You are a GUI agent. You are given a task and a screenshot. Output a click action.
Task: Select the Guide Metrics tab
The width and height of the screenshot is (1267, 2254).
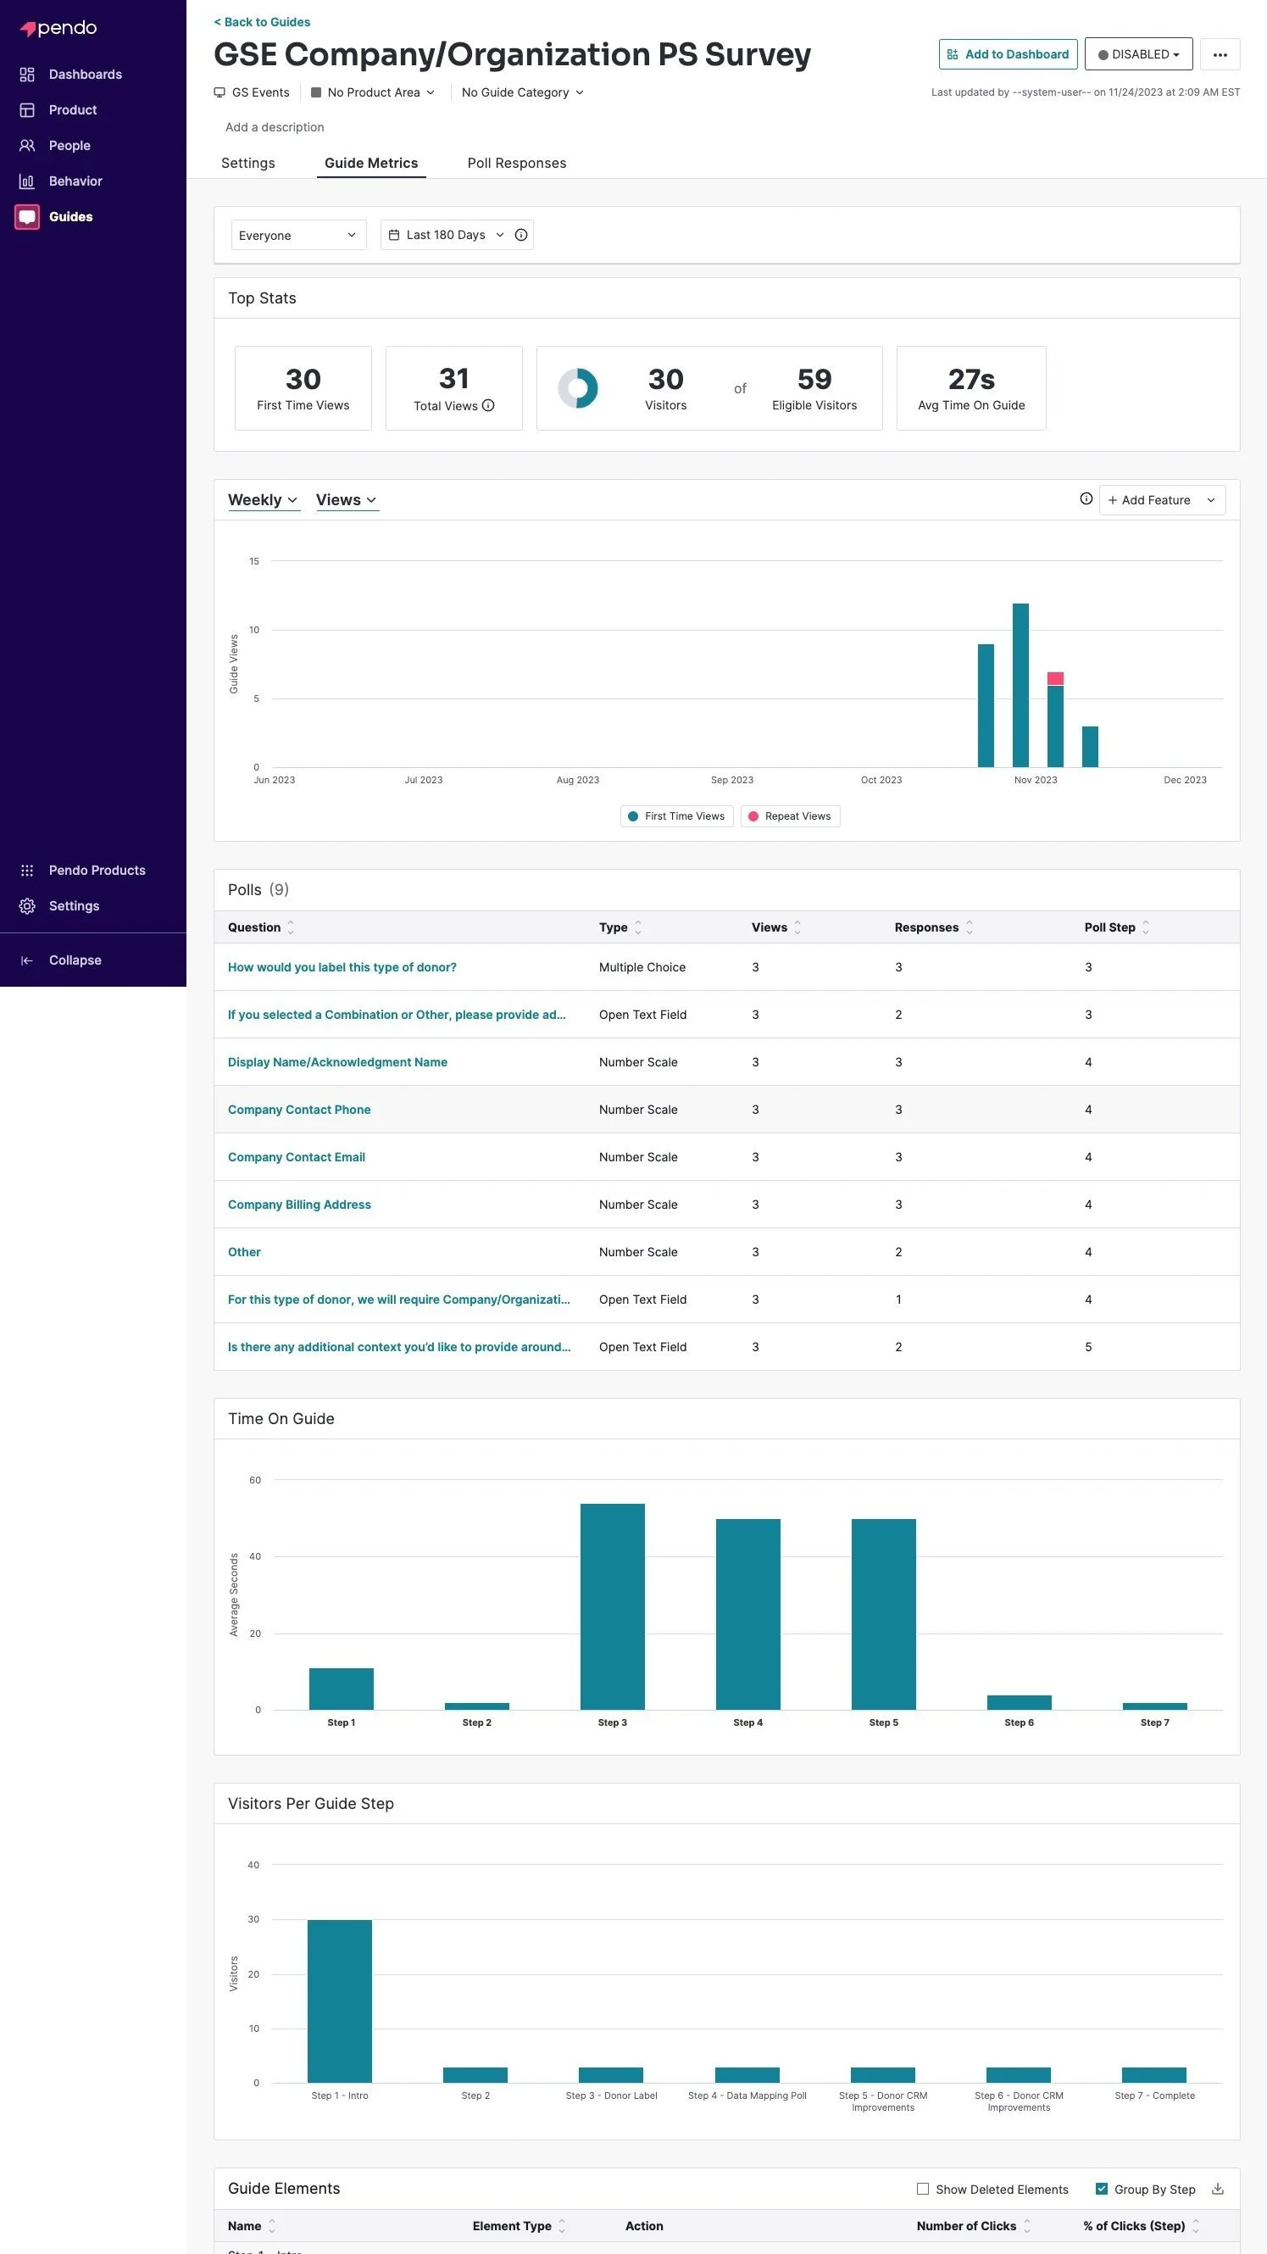[x=371, y=163]
